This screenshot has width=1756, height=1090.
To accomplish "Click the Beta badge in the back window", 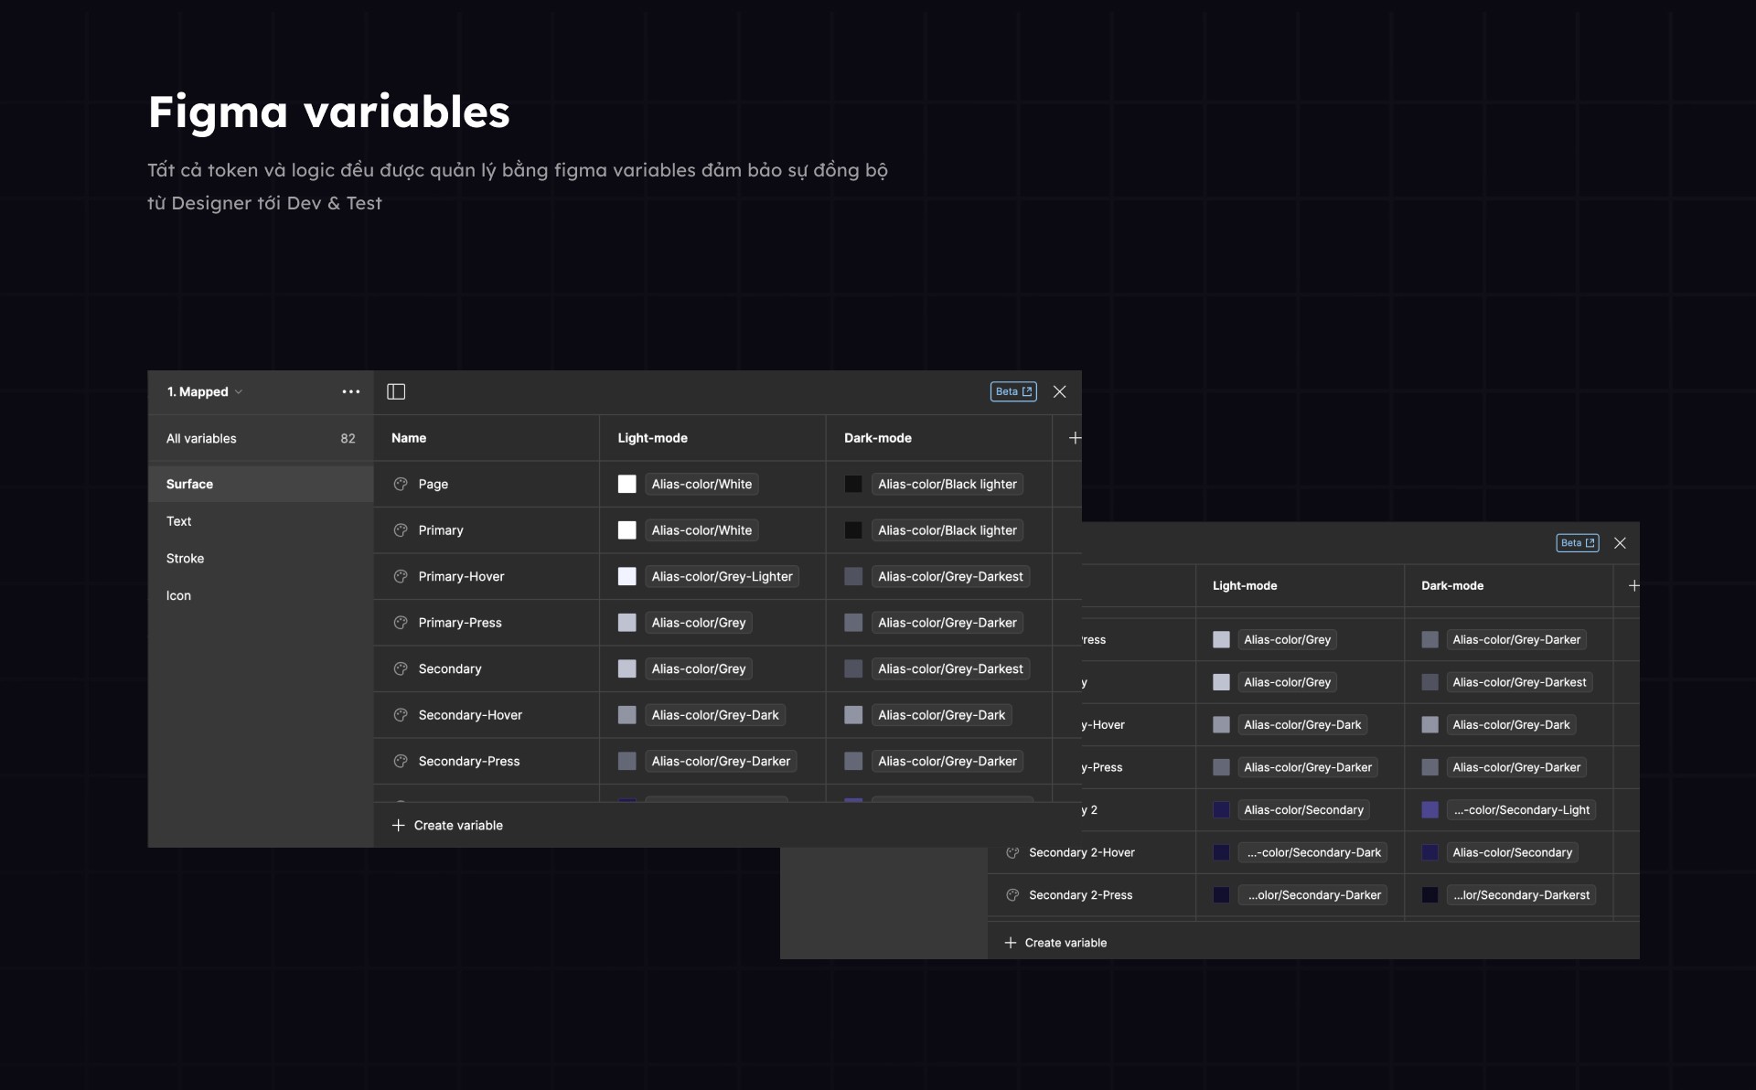I will coord(1578,543).
